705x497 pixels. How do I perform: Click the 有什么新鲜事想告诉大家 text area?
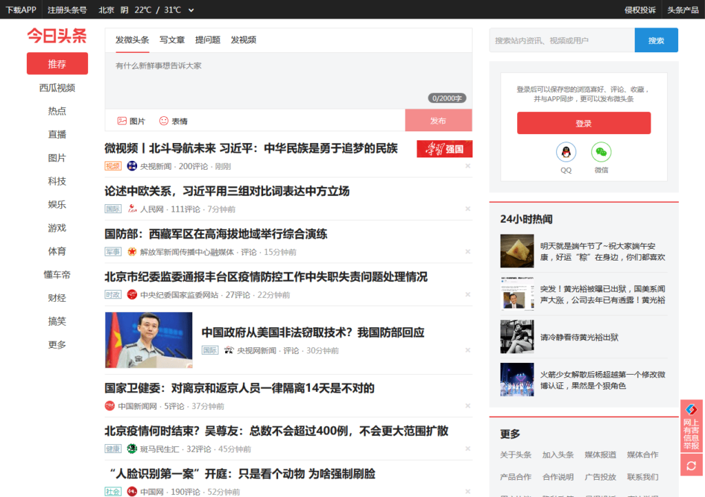pyautogui.click(x=288, y=81)
